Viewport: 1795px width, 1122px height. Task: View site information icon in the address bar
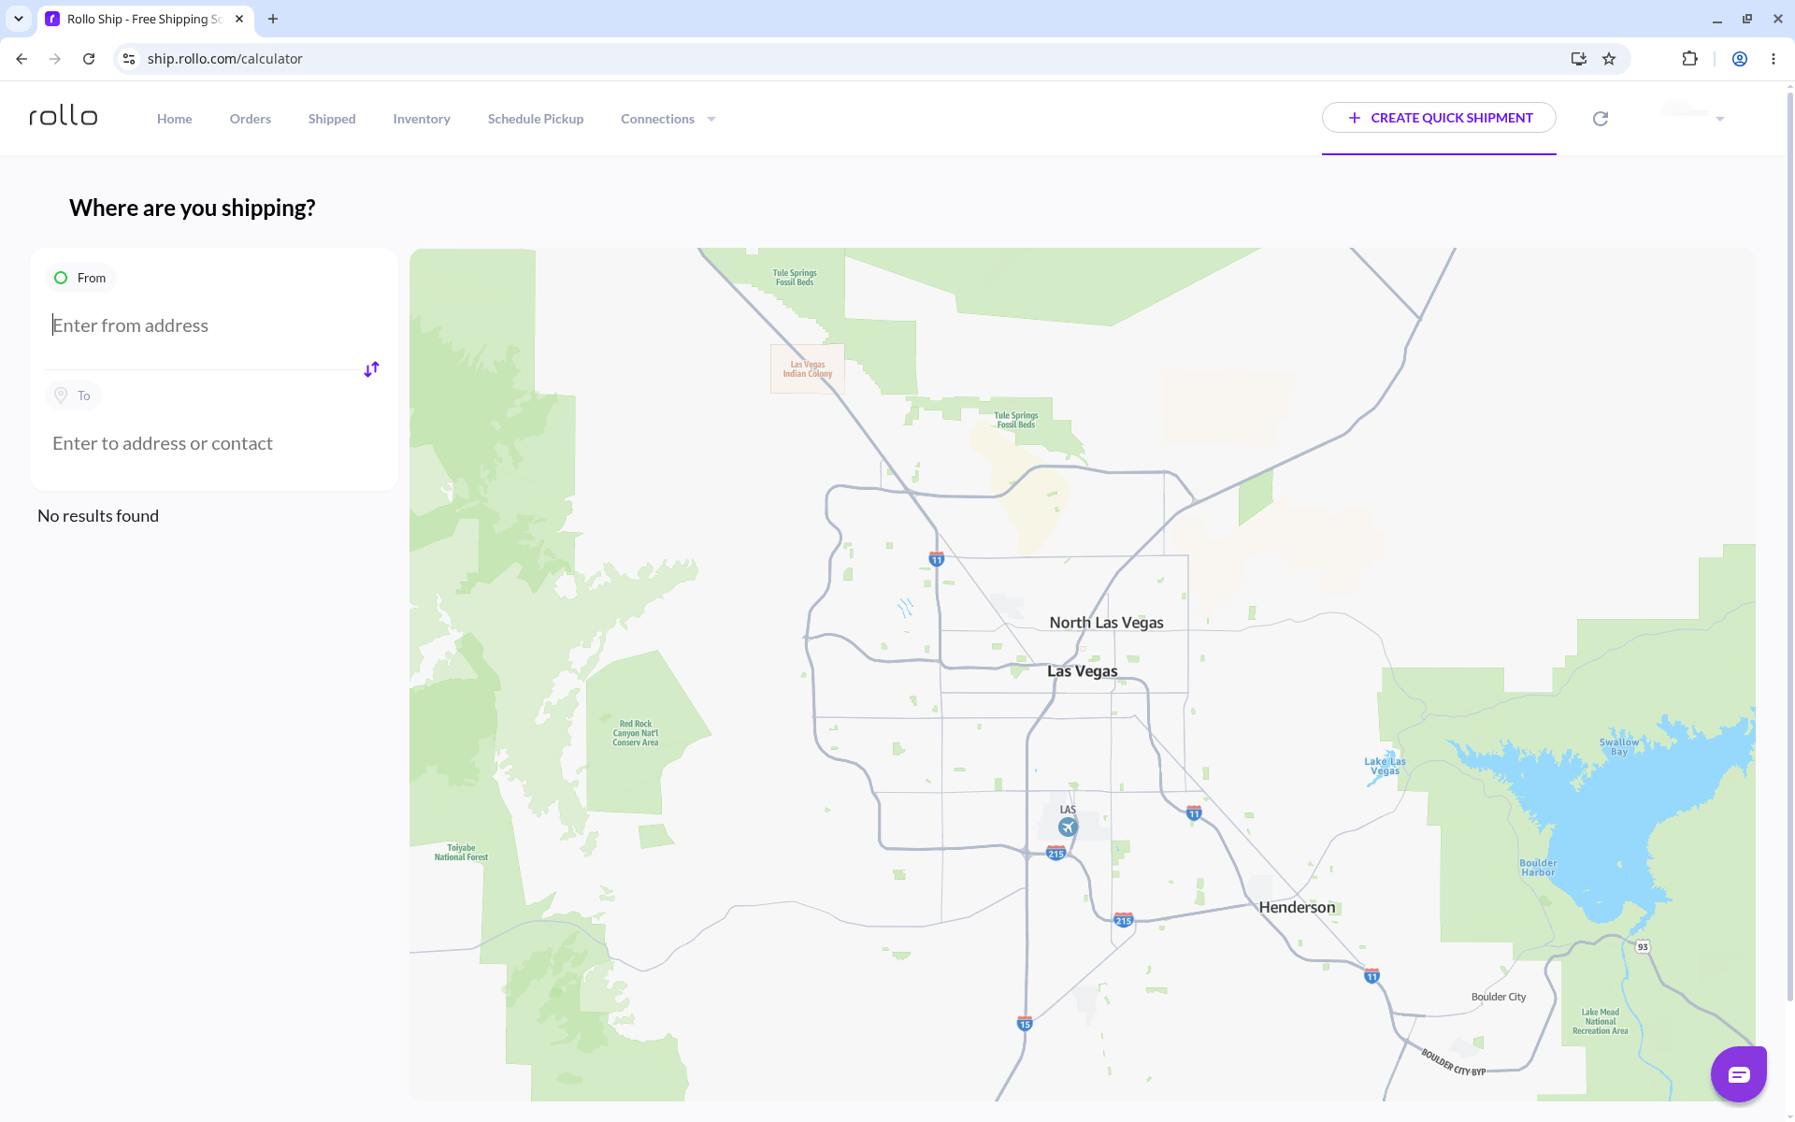[x=129, y=59]
